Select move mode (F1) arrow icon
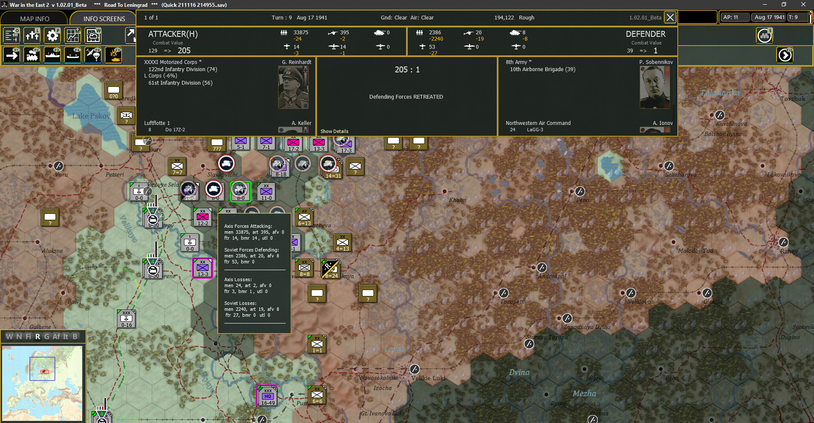 pyautogui.click(x=11, y=55)
